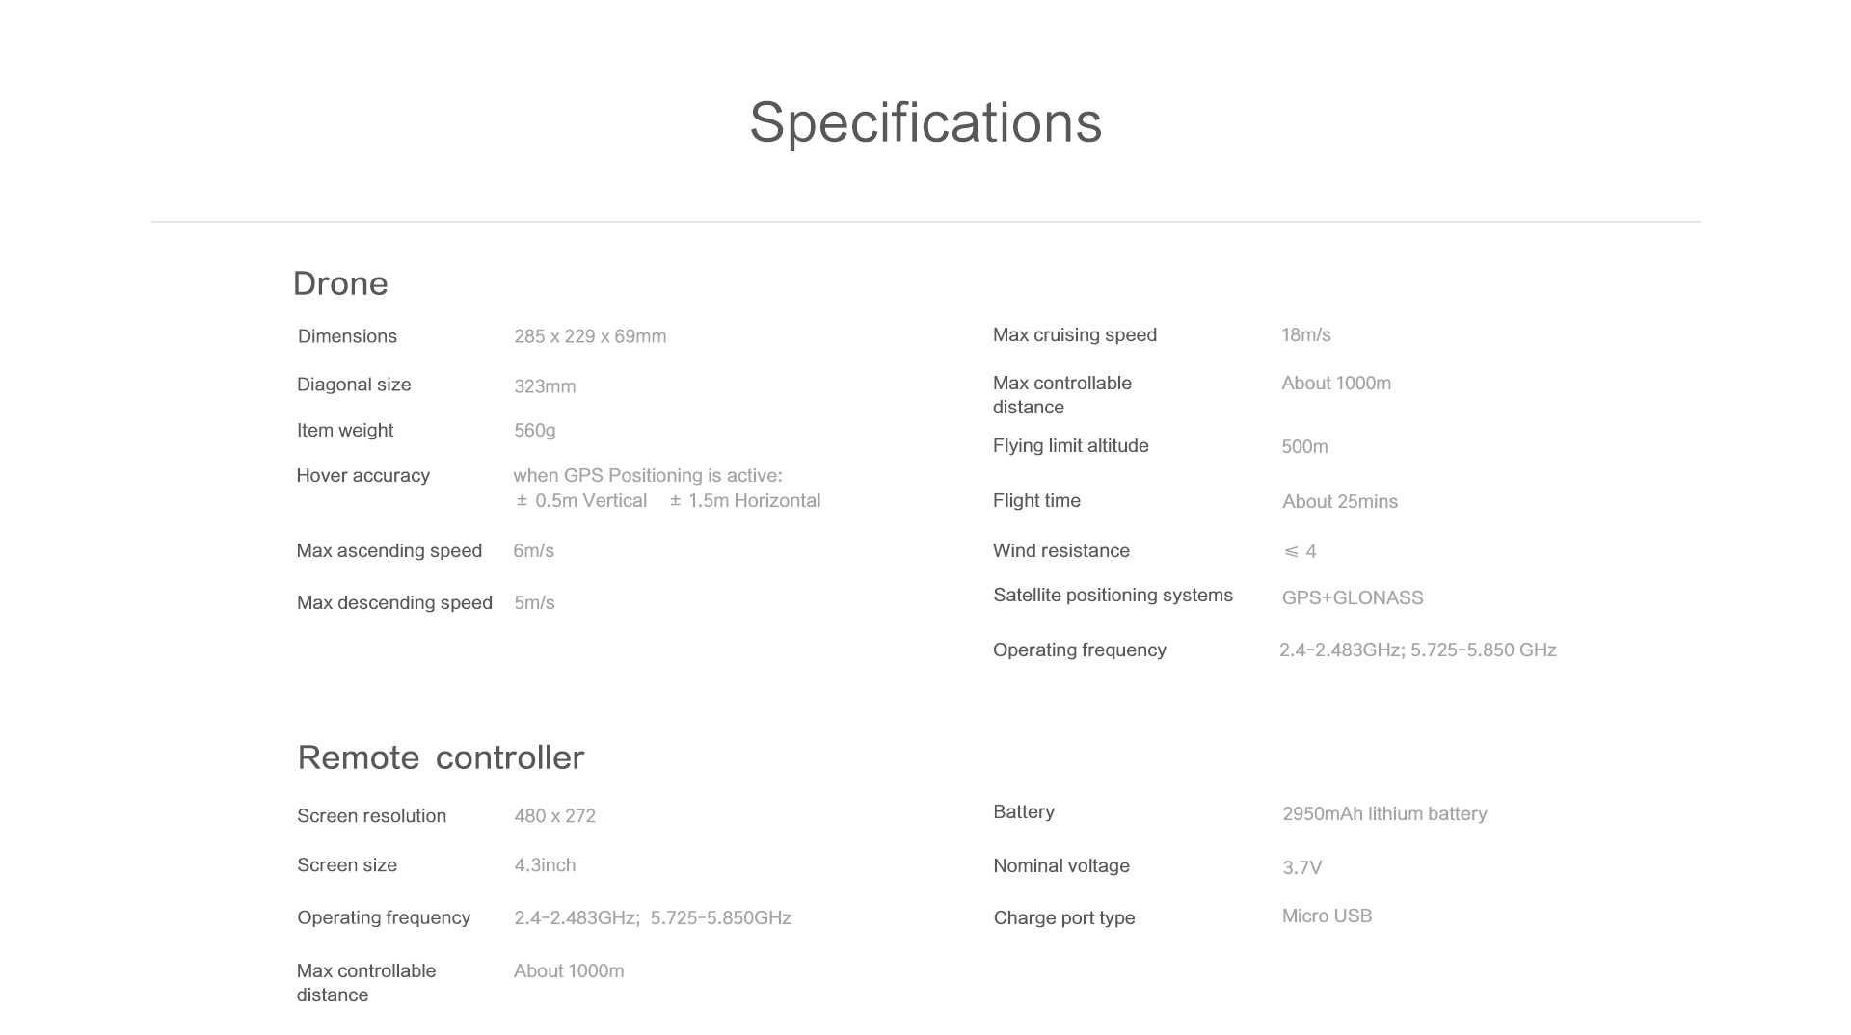Click the Item weight value 560g

point(534,431)
